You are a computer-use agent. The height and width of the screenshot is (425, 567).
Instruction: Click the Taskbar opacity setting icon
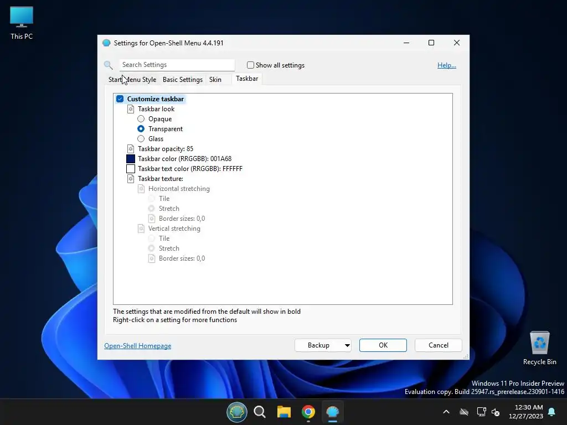tap(131, 148)
